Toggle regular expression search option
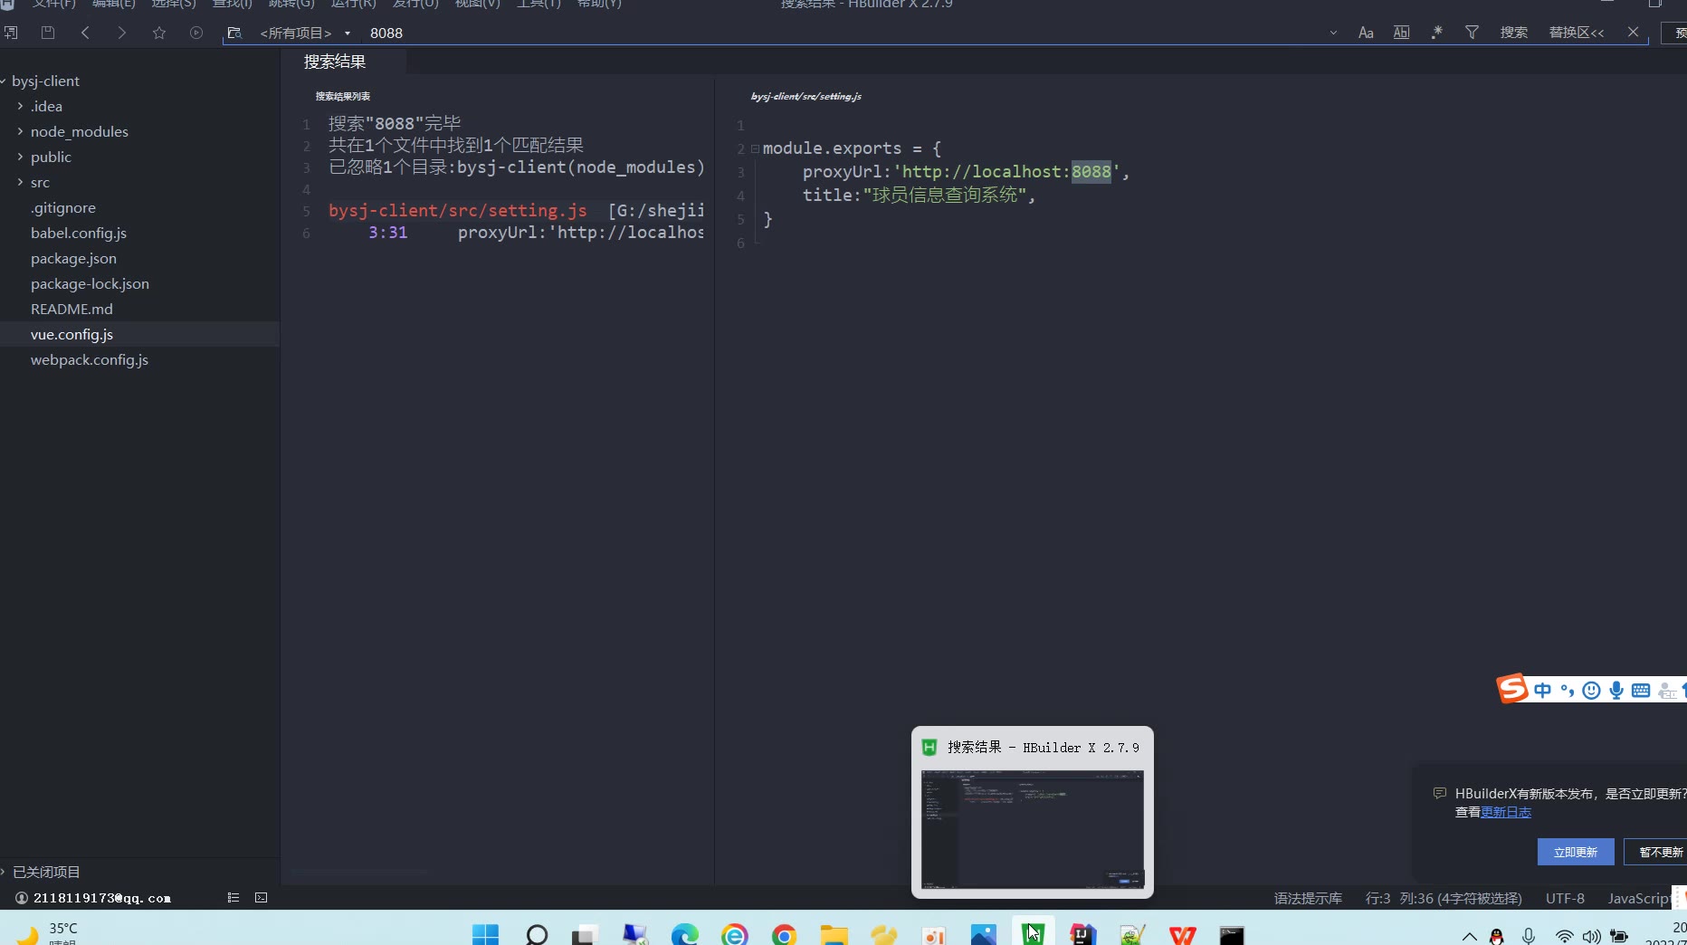 [1436, 33]
